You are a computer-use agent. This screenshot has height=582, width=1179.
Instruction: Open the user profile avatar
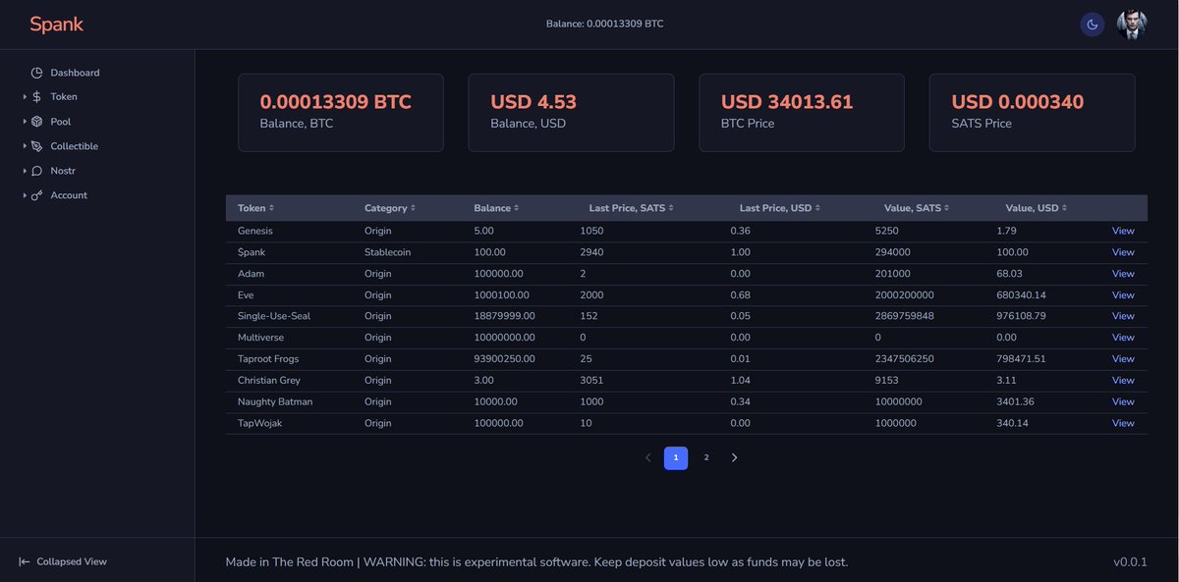tap(1132, 25)
